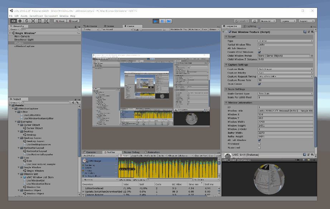Click the Project search by type icon

73,103
